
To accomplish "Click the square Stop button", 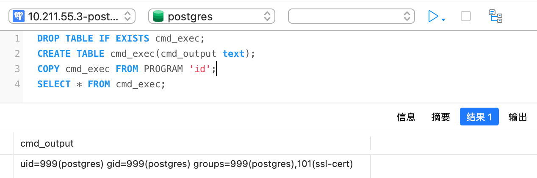I will click(x=465, y=17).
